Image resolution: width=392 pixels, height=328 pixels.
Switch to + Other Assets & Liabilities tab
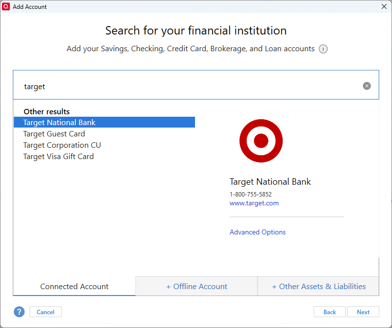pyautogui.click(x=319, y=286)
